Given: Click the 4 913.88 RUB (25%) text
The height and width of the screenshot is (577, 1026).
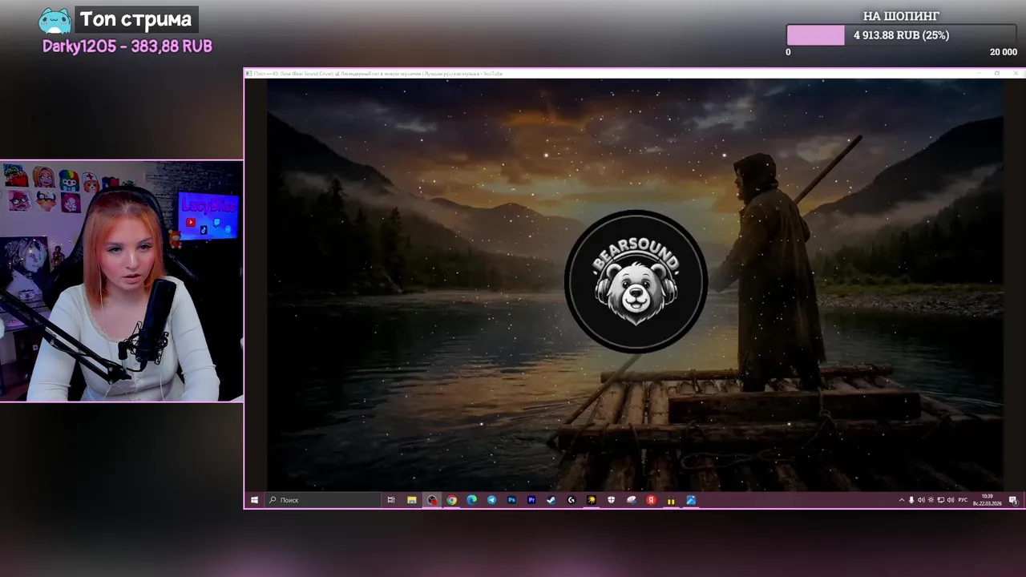Looking at the screenshot, I should click(x=901, y=35).
